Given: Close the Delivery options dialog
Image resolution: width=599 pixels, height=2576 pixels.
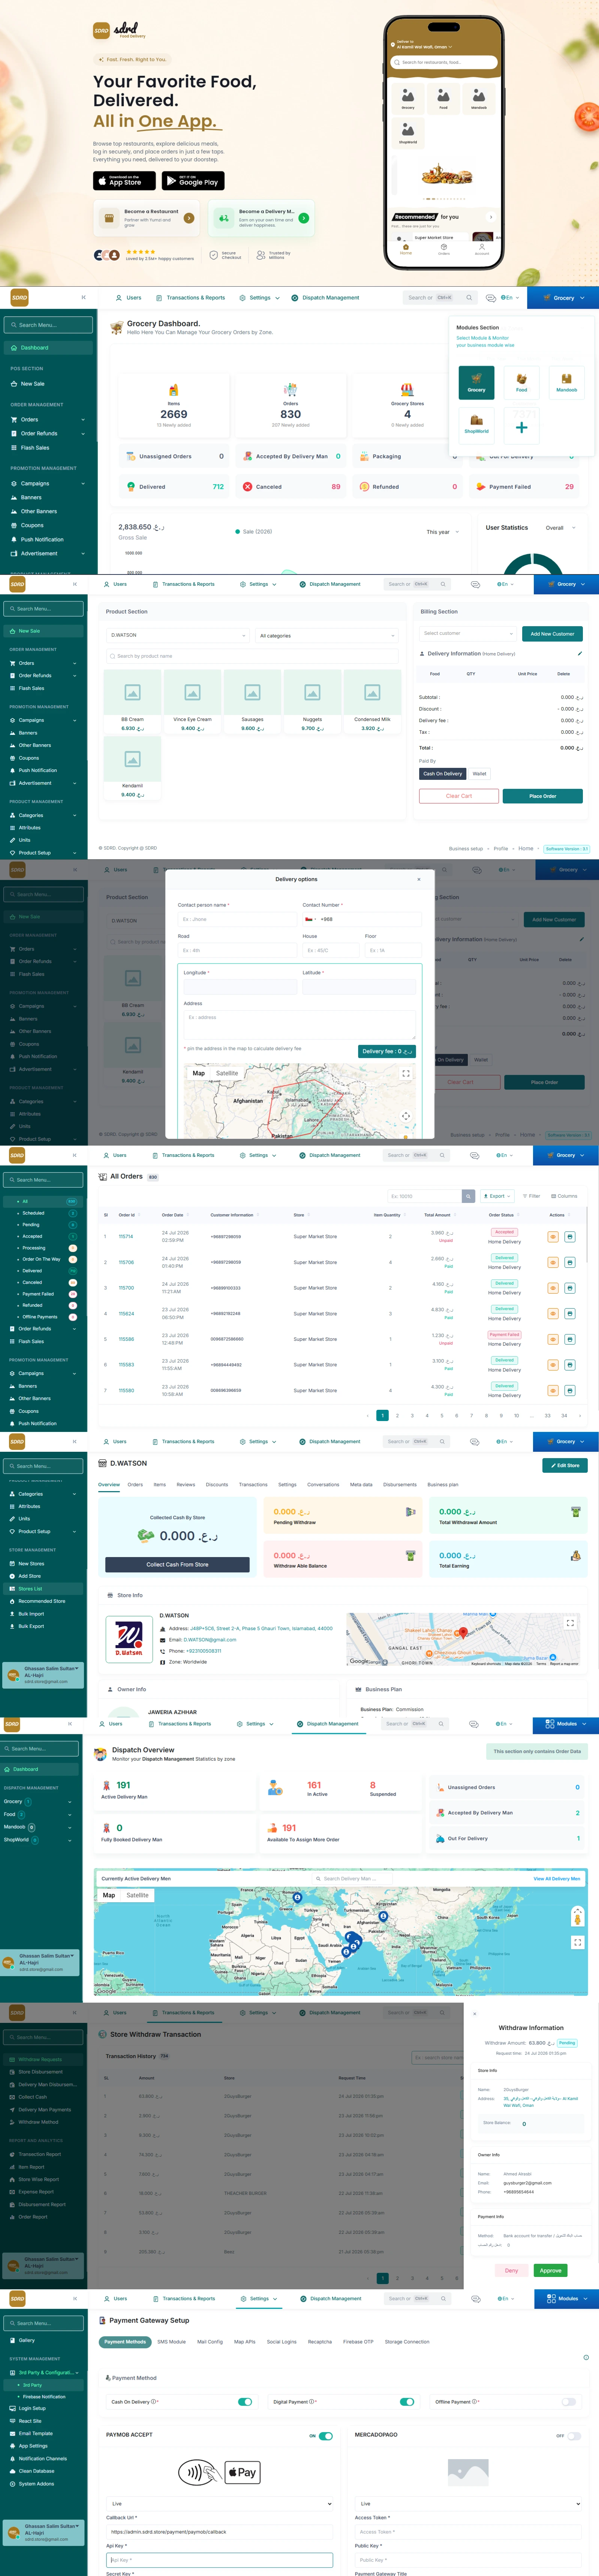Looking at the screenshot, I should [x=418, y=879].
